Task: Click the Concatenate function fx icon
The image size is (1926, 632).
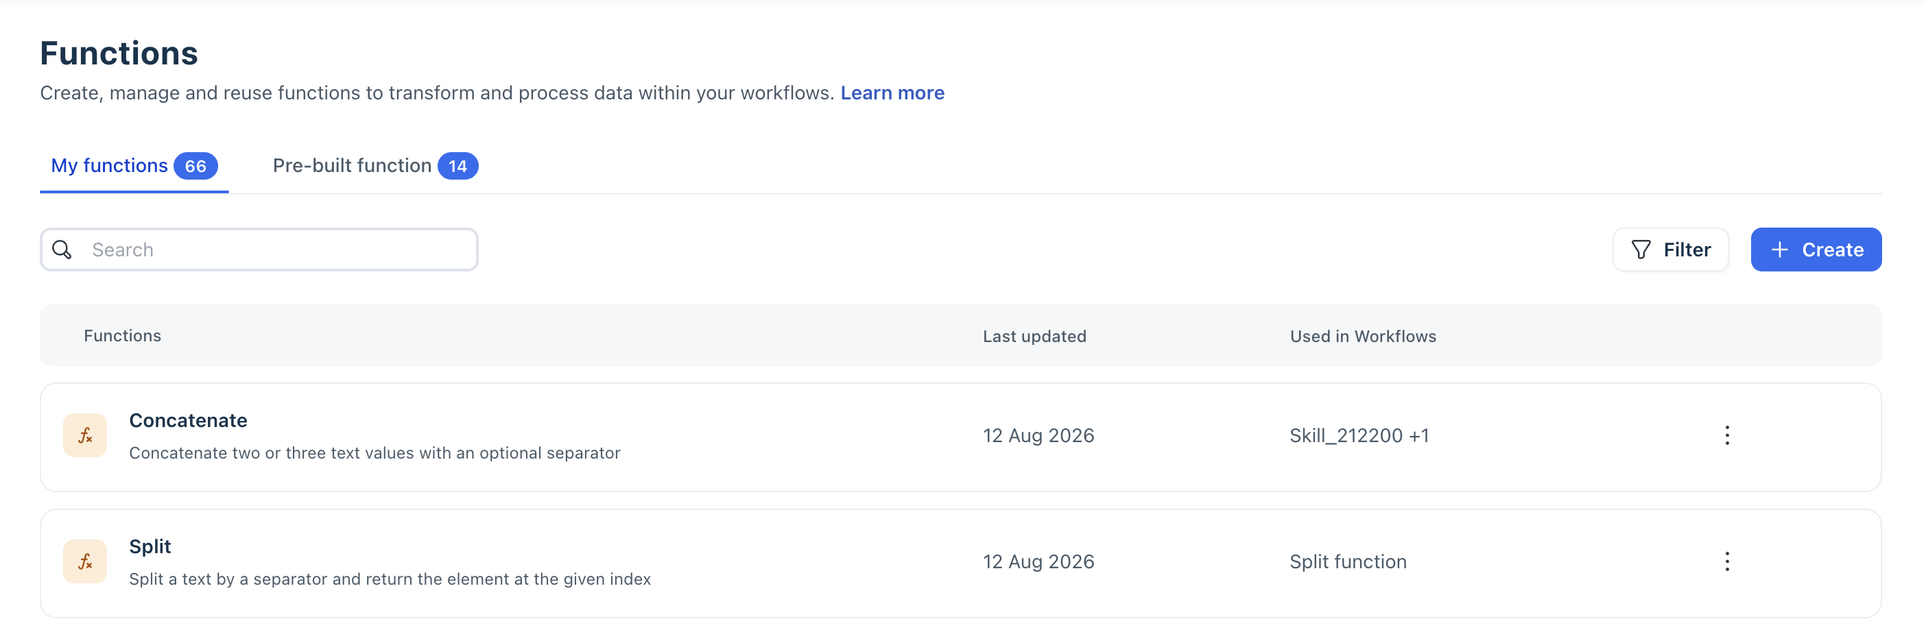Action: point(85,435)
